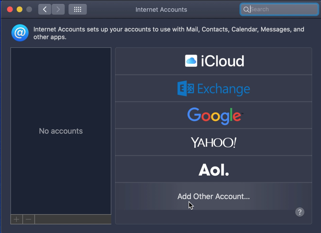Click the magnifying glass search icon
321x233 pixels.
pos(246,10)
